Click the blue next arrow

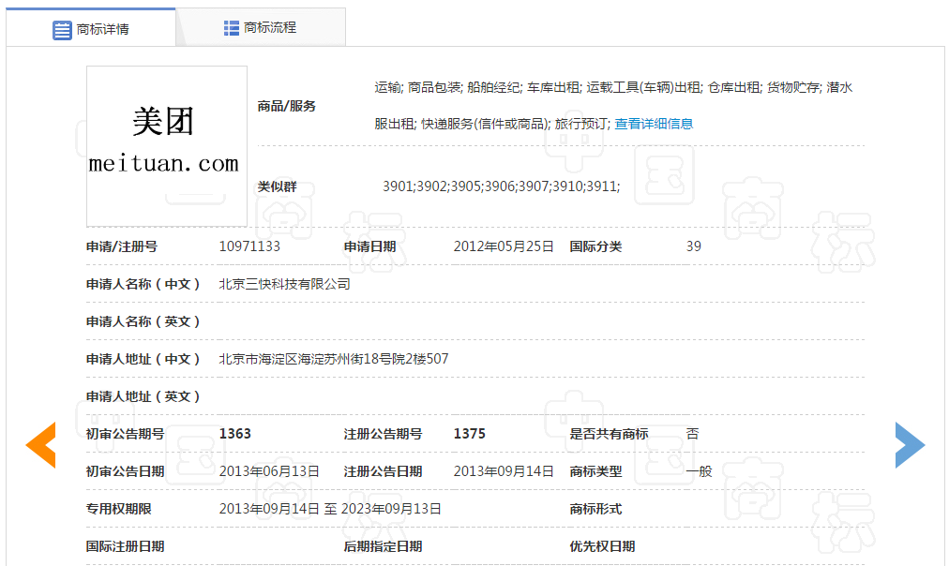click(910, 445)
